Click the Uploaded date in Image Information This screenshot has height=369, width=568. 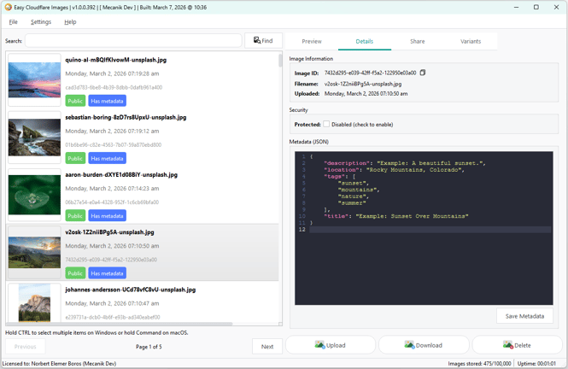366,93
